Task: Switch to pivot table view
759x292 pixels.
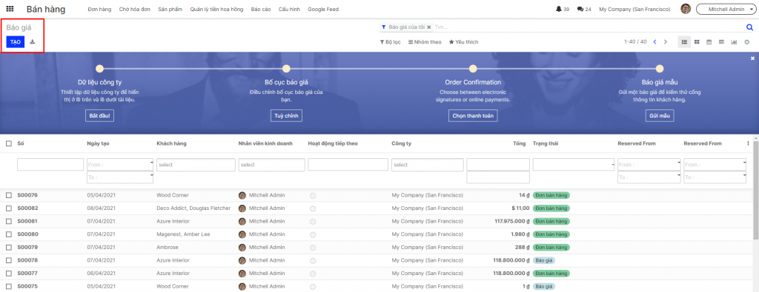Action: (722, 42)
